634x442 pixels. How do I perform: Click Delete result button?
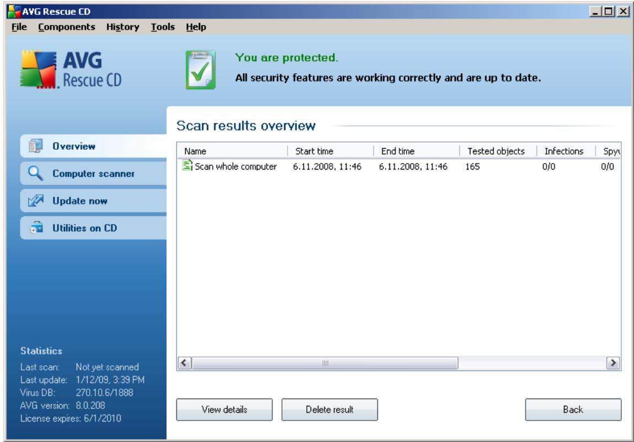tap(329, 410)
